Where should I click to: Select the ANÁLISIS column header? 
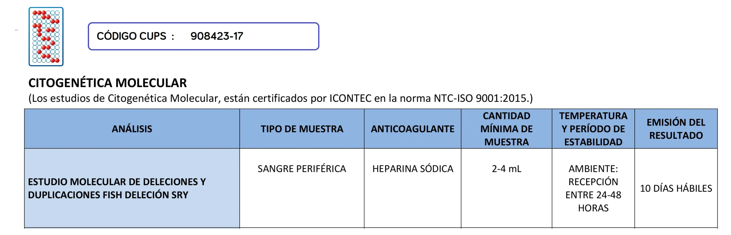pos(132,129)
